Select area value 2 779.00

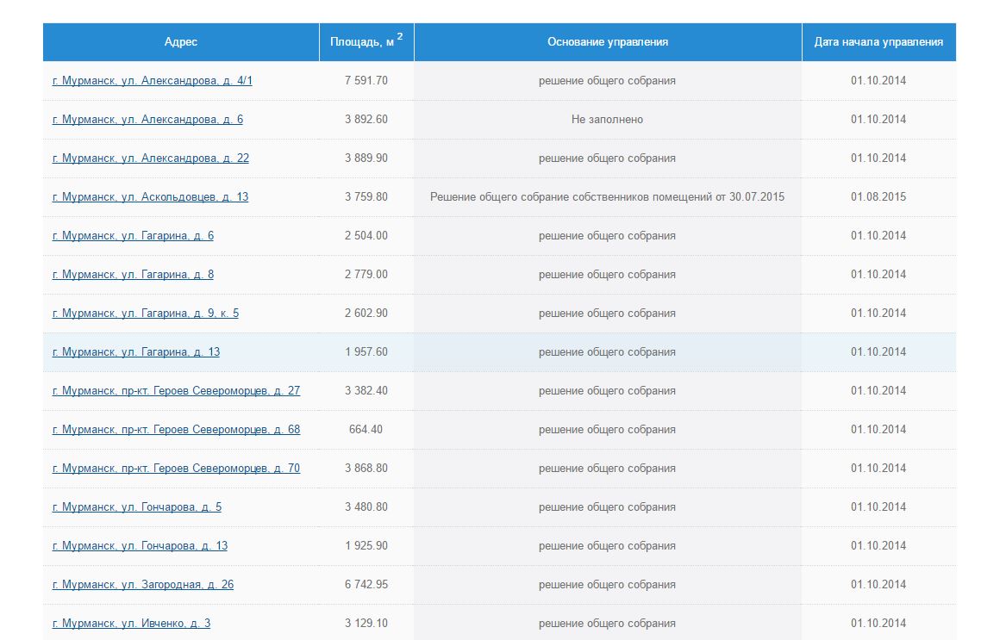(366, 275)
